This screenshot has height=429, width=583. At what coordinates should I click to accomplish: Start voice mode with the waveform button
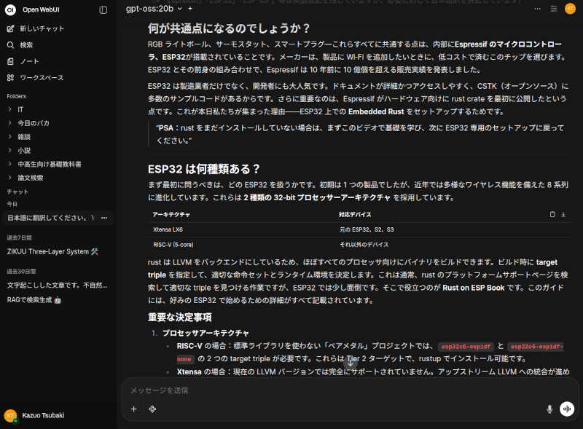[567, 409]
